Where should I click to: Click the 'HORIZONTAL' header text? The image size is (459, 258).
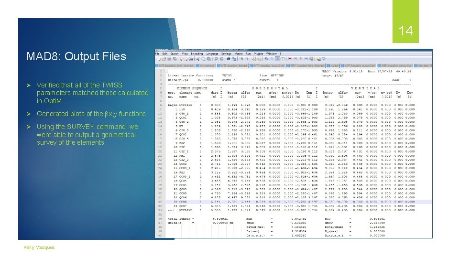(x=270, y=88)
